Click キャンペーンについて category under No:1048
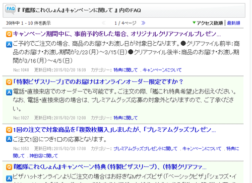 coord(162,70)
